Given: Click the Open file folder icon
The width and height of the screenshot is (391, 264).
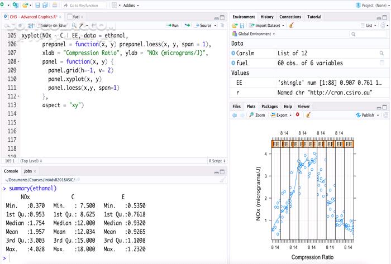Looking at the screenshot, I should (26, 5).
